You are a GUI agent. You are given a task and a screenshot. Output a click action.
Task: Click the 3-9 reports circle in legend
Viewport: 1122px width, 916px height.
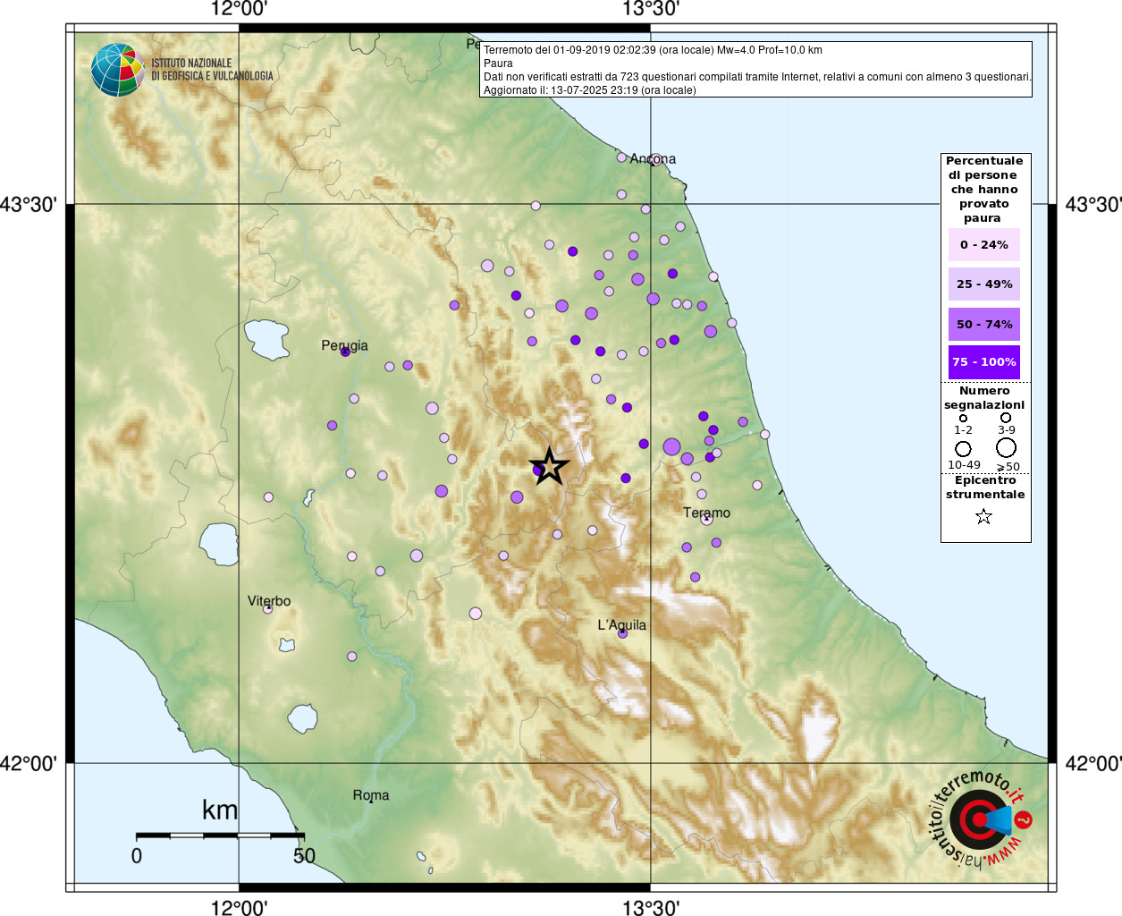(x=1006, y=418)
